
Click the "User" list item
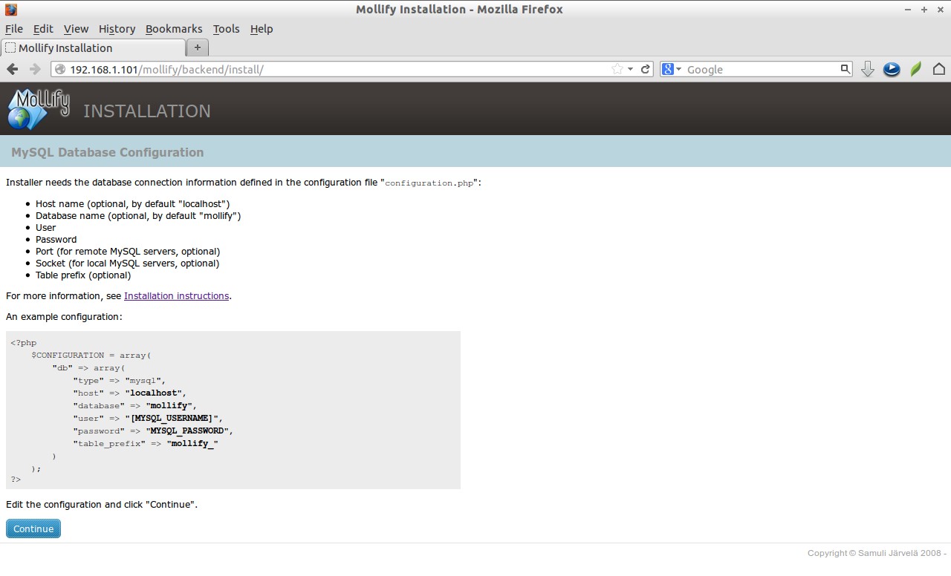point(46,227)
